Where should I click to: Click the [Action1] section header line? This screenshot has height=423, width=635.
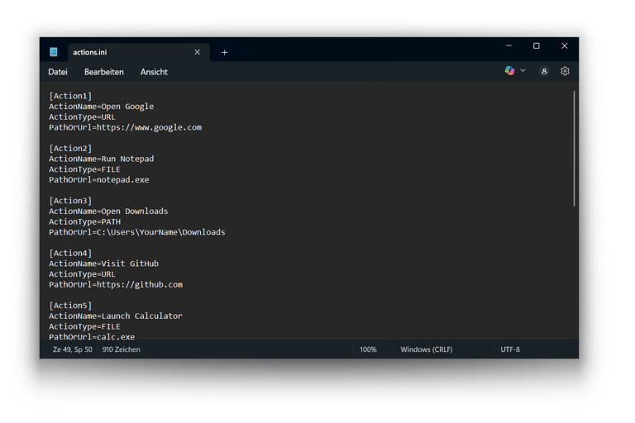click(70, 96)
